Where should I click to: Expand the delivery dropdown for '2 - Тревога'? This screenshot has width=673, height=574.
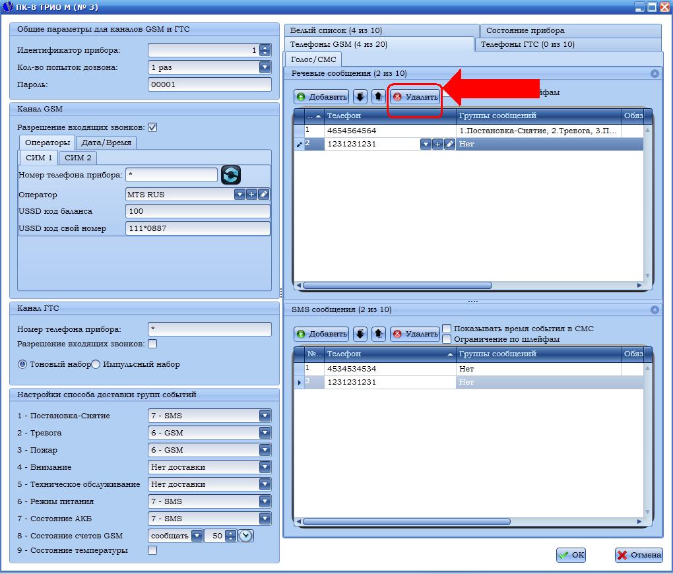click(265, 433)
